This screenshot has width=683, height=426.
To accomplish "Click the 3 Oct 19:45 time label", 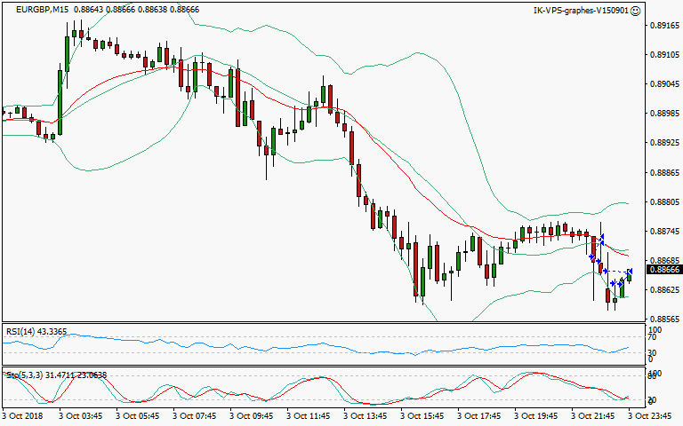I will pyautogui.click(x=538, y=414).
